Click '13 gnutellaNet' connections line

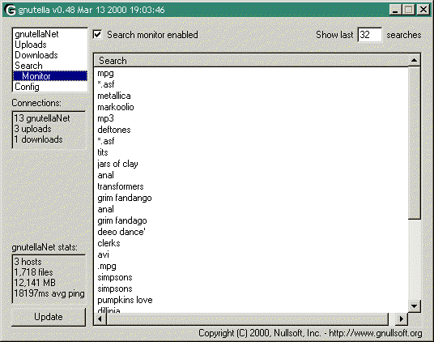[x=42, y=118]
